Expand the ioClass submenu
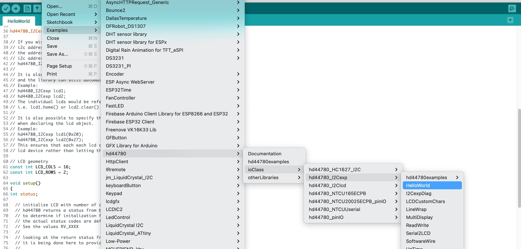The image size is (521, 249). [x=274, y=170]
